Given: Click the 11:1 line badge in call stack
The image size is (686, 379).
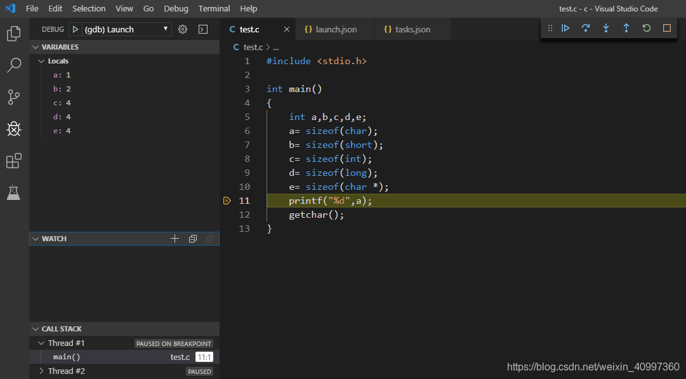Looking at the screenshot, I should [204, 357].
